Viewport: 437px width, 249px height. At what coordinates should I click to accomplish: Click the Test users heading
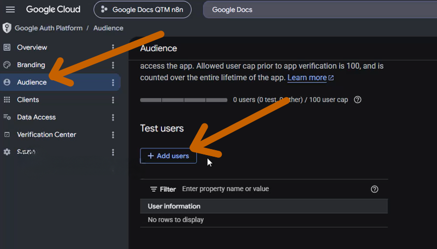coord(162,128)
